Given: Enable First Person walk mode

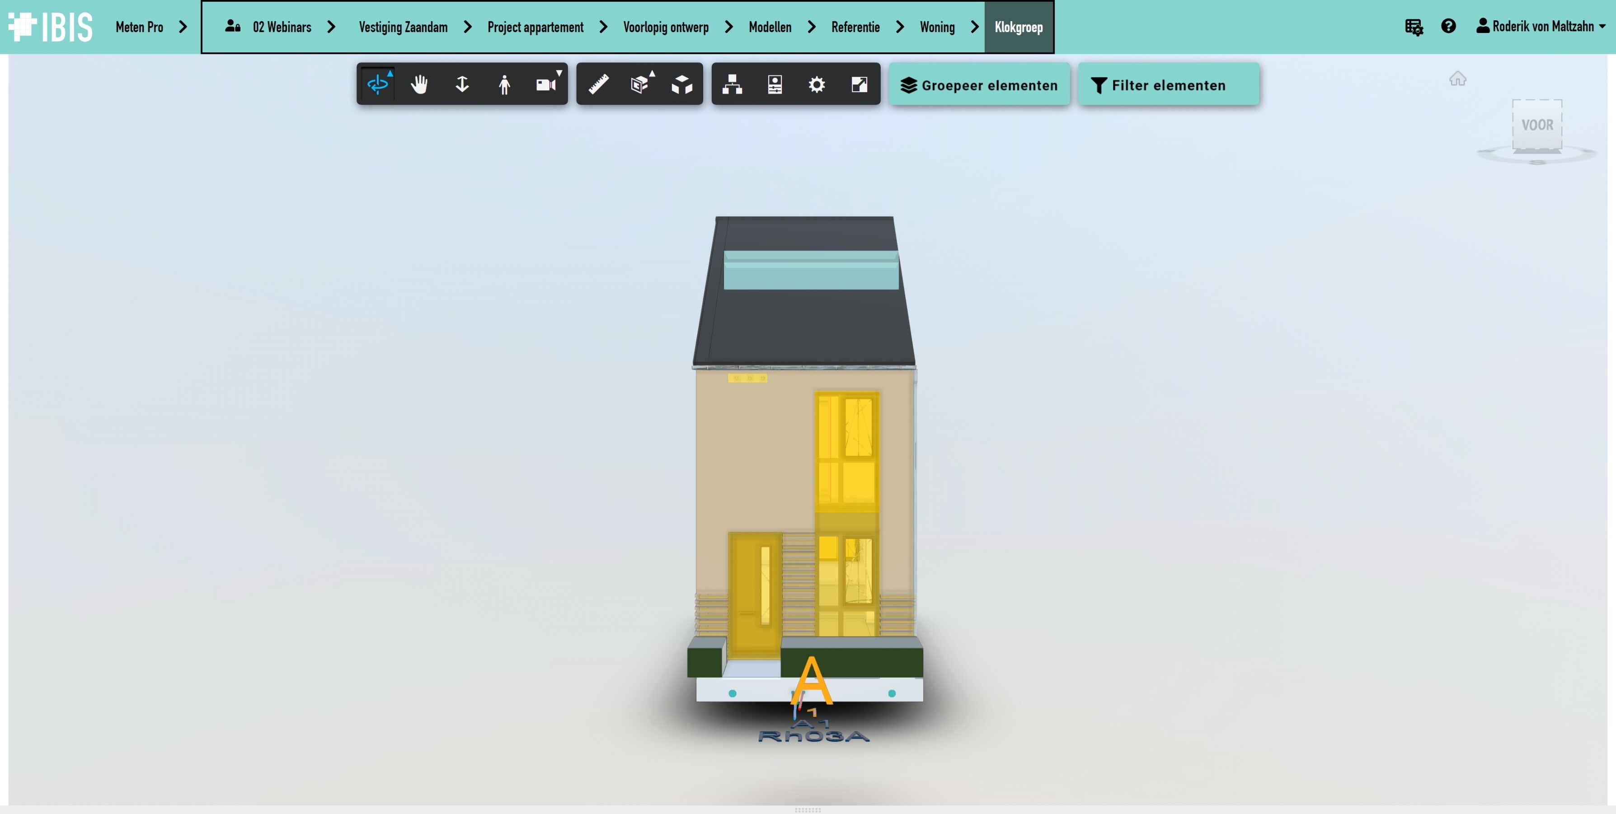Looking at the screenshot, I should pos(504,84).
